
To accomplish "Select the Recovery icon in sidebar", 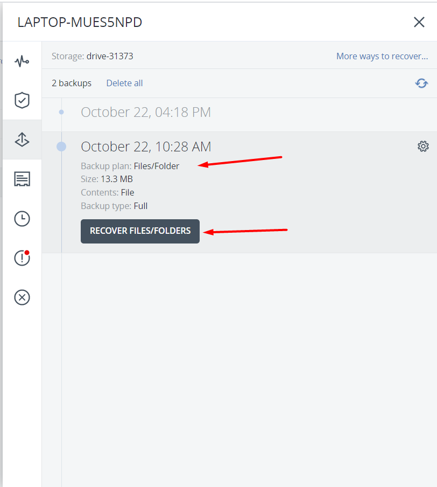I will pyautogui.click(x=22, y=140).
